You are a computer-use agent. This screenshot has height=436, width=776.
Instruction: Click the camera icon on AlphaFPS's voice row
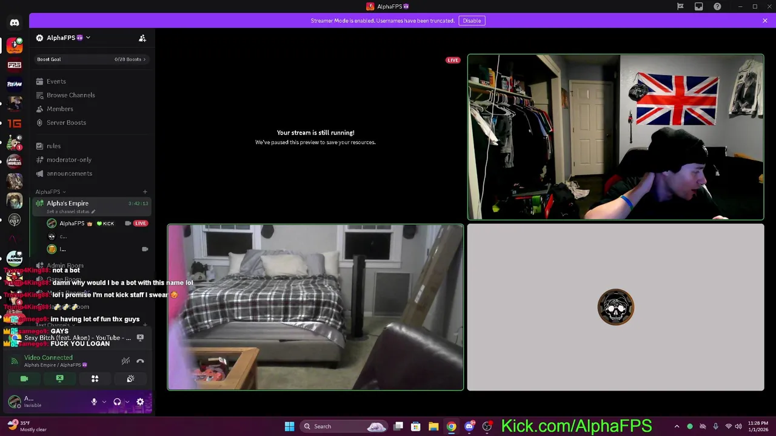pos(128,223)
